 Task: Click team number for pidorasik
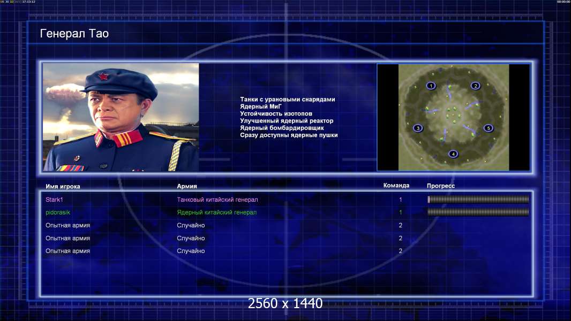coord(400,212)
